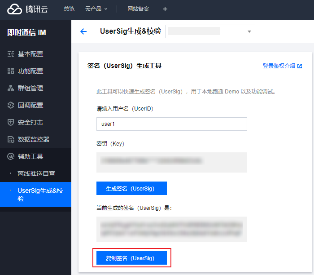Click the tool description text mentioning Demo

tap(187, 92)
